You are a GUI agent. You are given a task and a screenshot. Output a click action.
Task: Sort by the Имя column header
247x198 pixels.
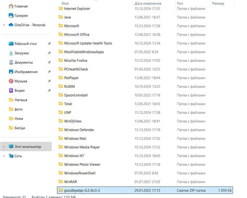(65, 3)
